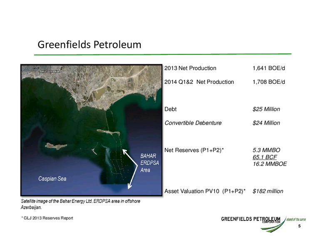This screenshot has width=323, height=249.
Task: Click the 'Caspian Sea' map label
Action: point(52,179)
